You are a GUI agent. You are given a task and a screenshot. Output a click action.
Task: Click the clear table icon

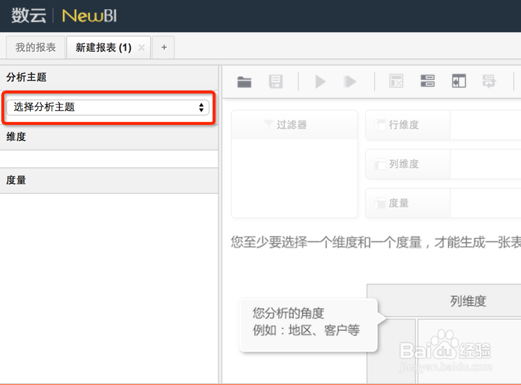pos(396,81)
